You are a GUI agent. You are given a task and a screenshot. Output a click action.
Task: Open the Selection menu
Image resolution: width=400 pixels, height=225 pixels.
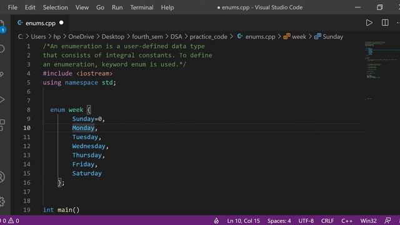click(56, 7)
